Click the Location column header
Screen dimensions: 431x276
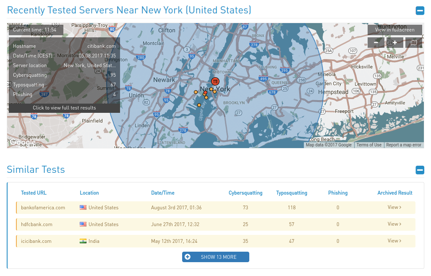tap(89, 193)
